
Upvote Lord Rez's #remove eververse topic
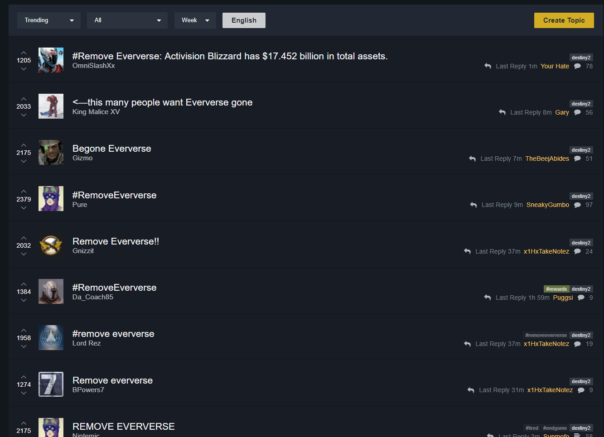click(24, 330)
